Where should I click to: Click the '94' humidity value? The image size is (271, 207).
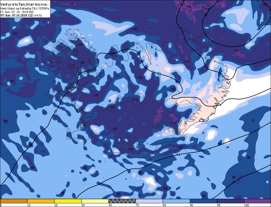[x=219, y=144]
